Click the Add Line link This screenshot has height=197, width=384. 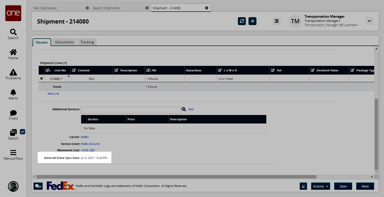click(x=53, y=94)
